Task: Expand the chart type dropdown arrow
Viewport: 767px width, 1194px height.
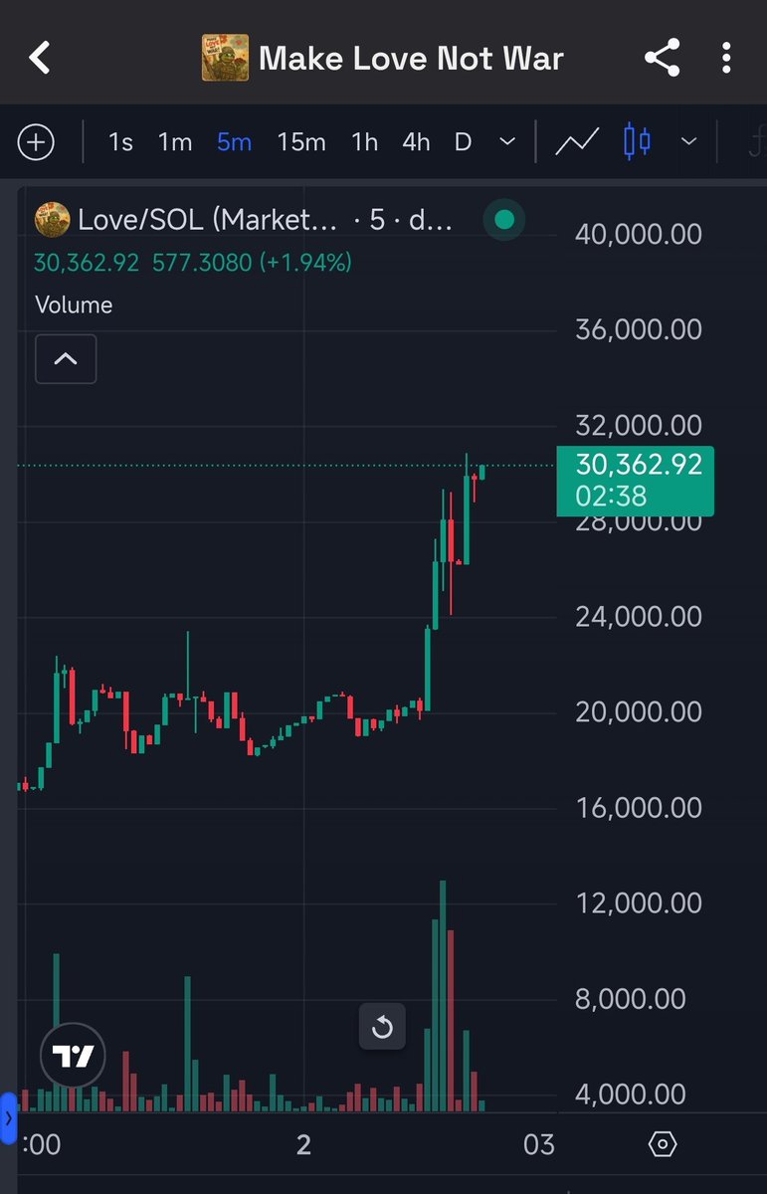Action: (688, 142)
